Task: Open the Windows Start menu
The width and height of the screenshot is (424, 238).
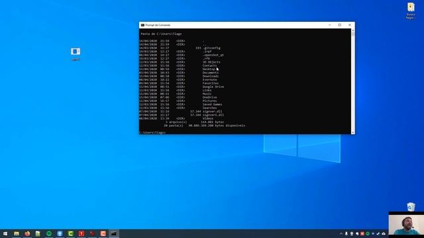Action: coord(5,233)
